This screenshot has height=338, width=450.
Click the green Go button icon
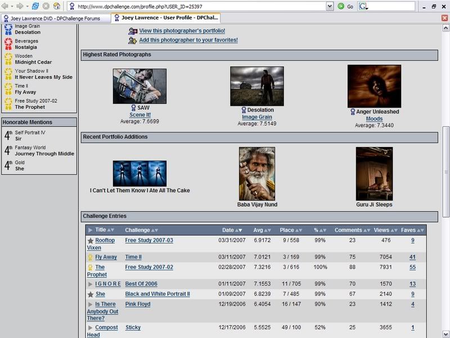(x=341, y=6)
